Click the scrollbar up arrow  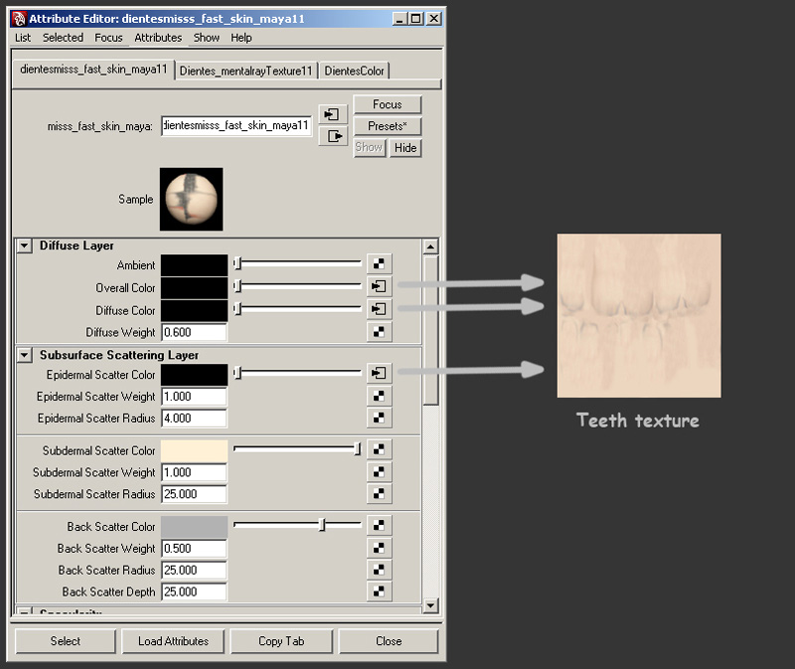(x=430, y=247)
